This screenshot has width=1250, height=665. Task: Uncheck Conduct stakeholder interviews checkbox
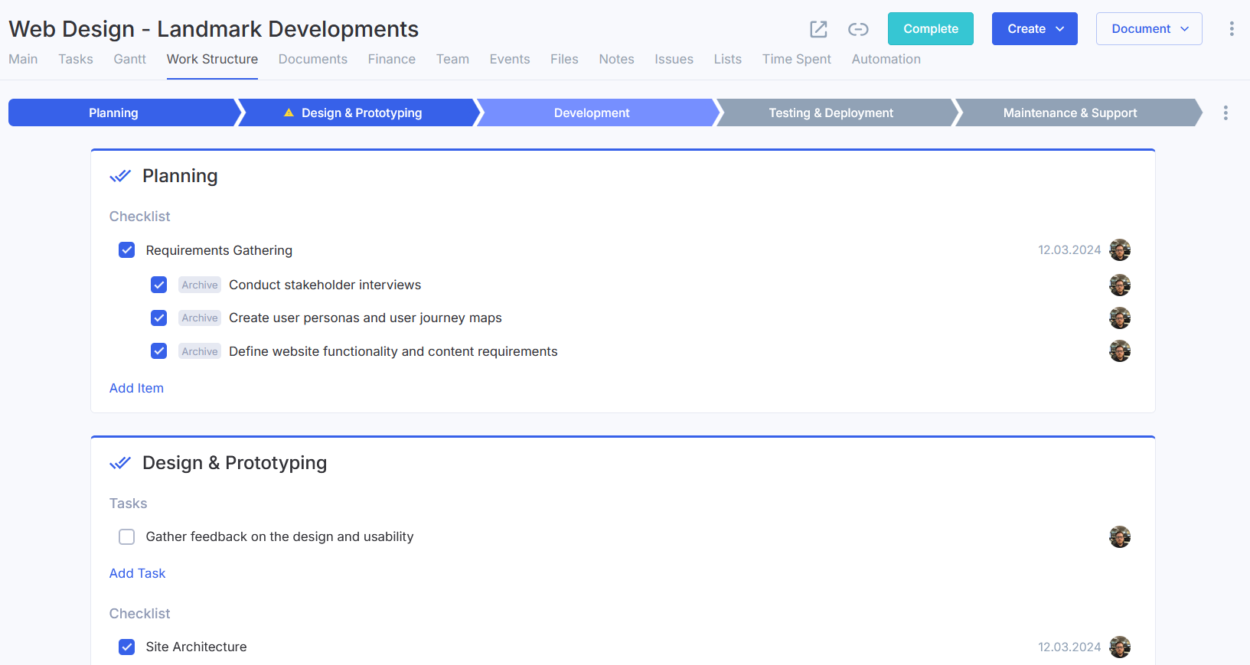point(159,285)
